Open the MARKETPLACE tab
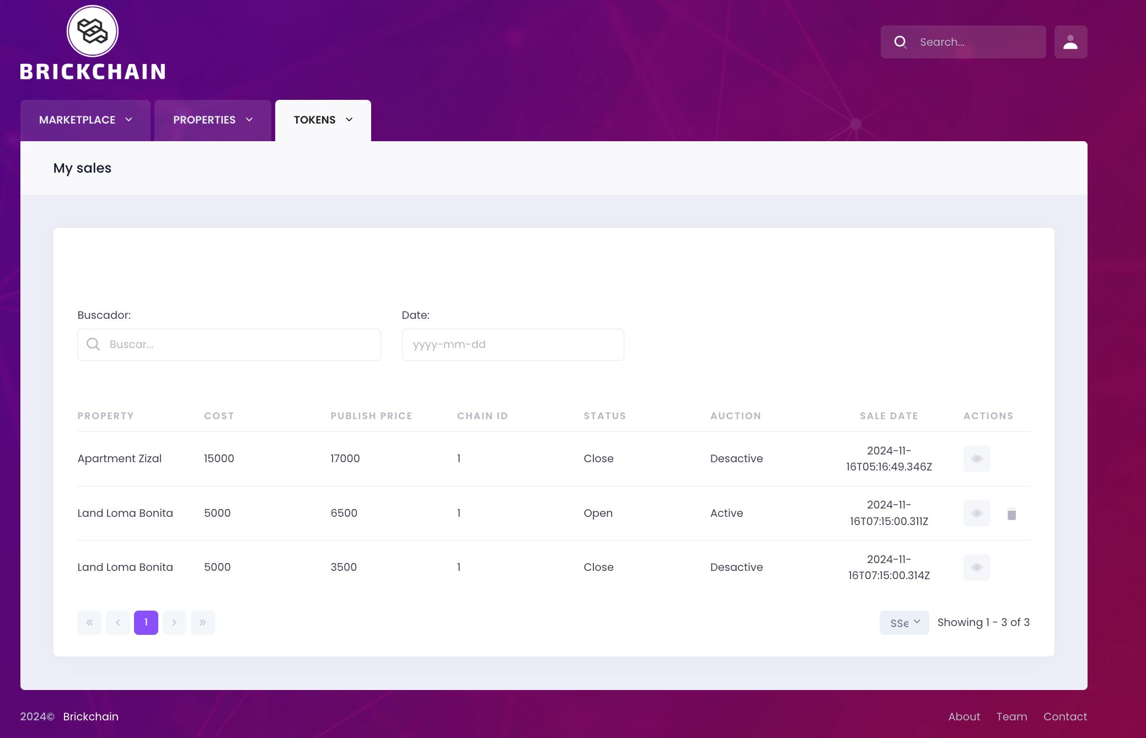Screen dimensions: 1146x738 (85, 120)
